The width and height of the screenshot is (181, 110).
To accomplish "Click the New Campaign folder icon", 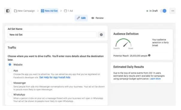I will (x=16, y=11).
